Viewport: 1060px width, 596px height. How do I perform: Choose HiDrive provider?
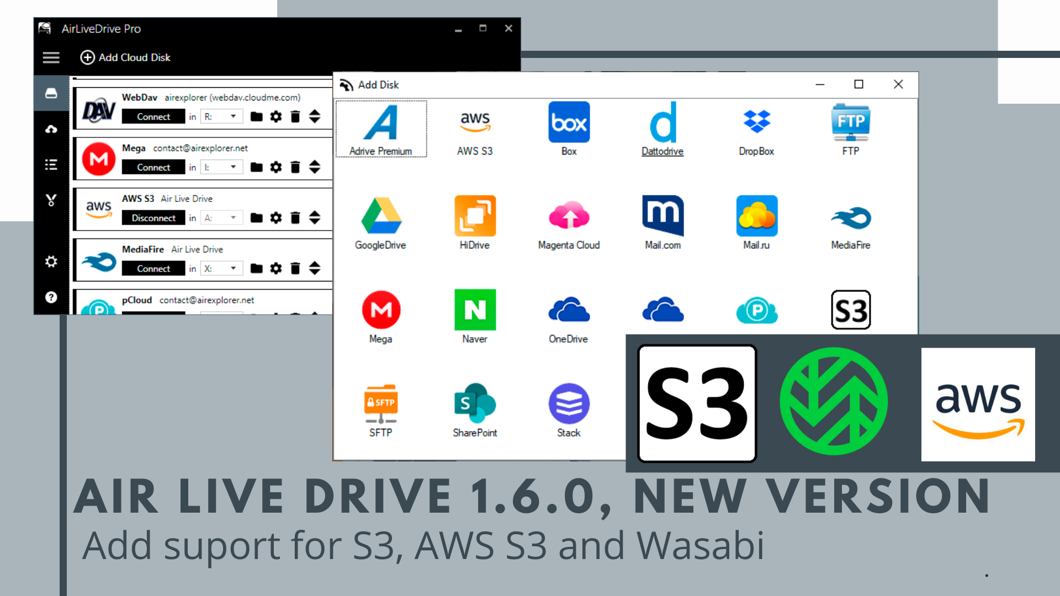(x=475, y=223)
